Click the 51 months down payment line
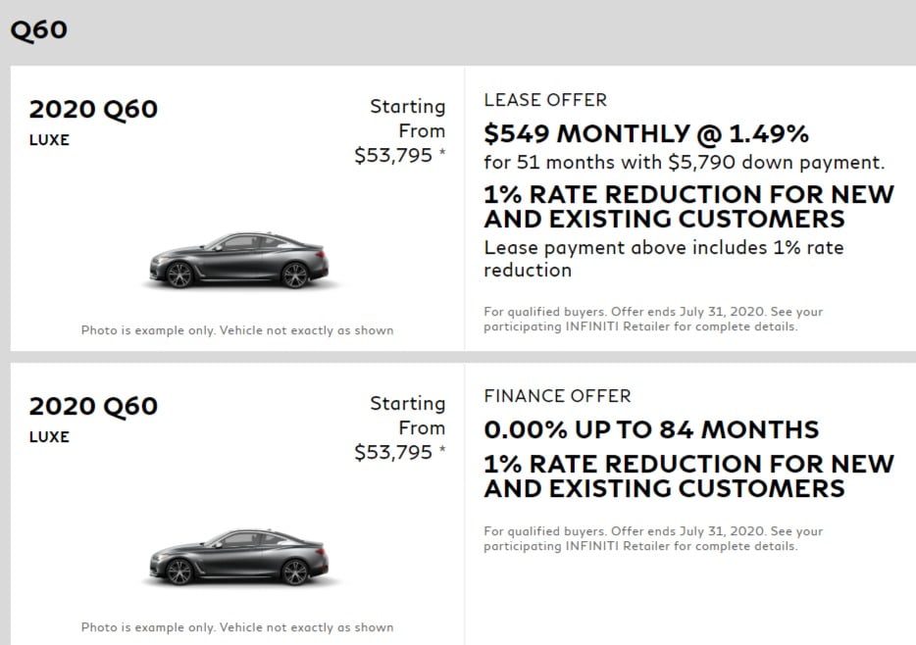 pyautogui.click(x=685, y=163)
